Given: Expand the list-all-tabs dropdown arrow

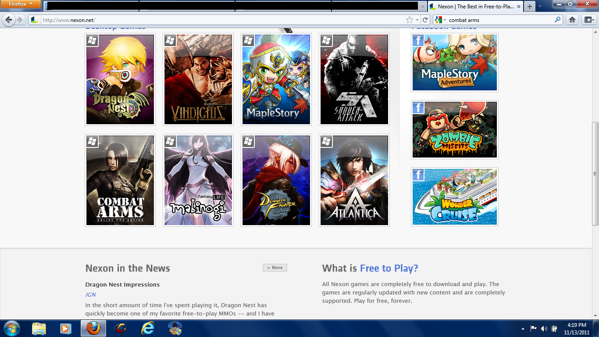Looking at the screenshot, I should pyautogui.click(x=540, y=7).
